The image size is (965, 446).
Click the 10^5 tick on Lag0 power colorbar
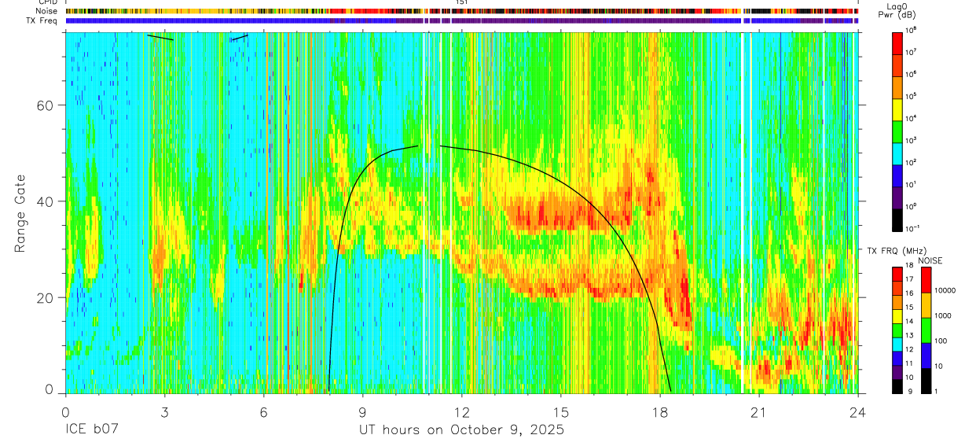tap(910, 96)
